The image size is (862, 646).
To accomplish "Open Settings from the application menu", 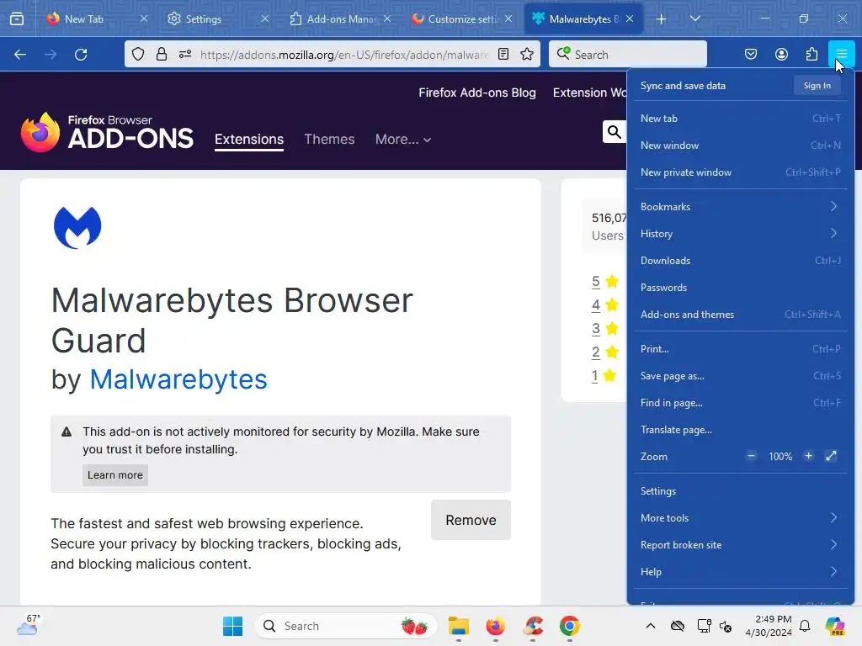I will 740,491.
